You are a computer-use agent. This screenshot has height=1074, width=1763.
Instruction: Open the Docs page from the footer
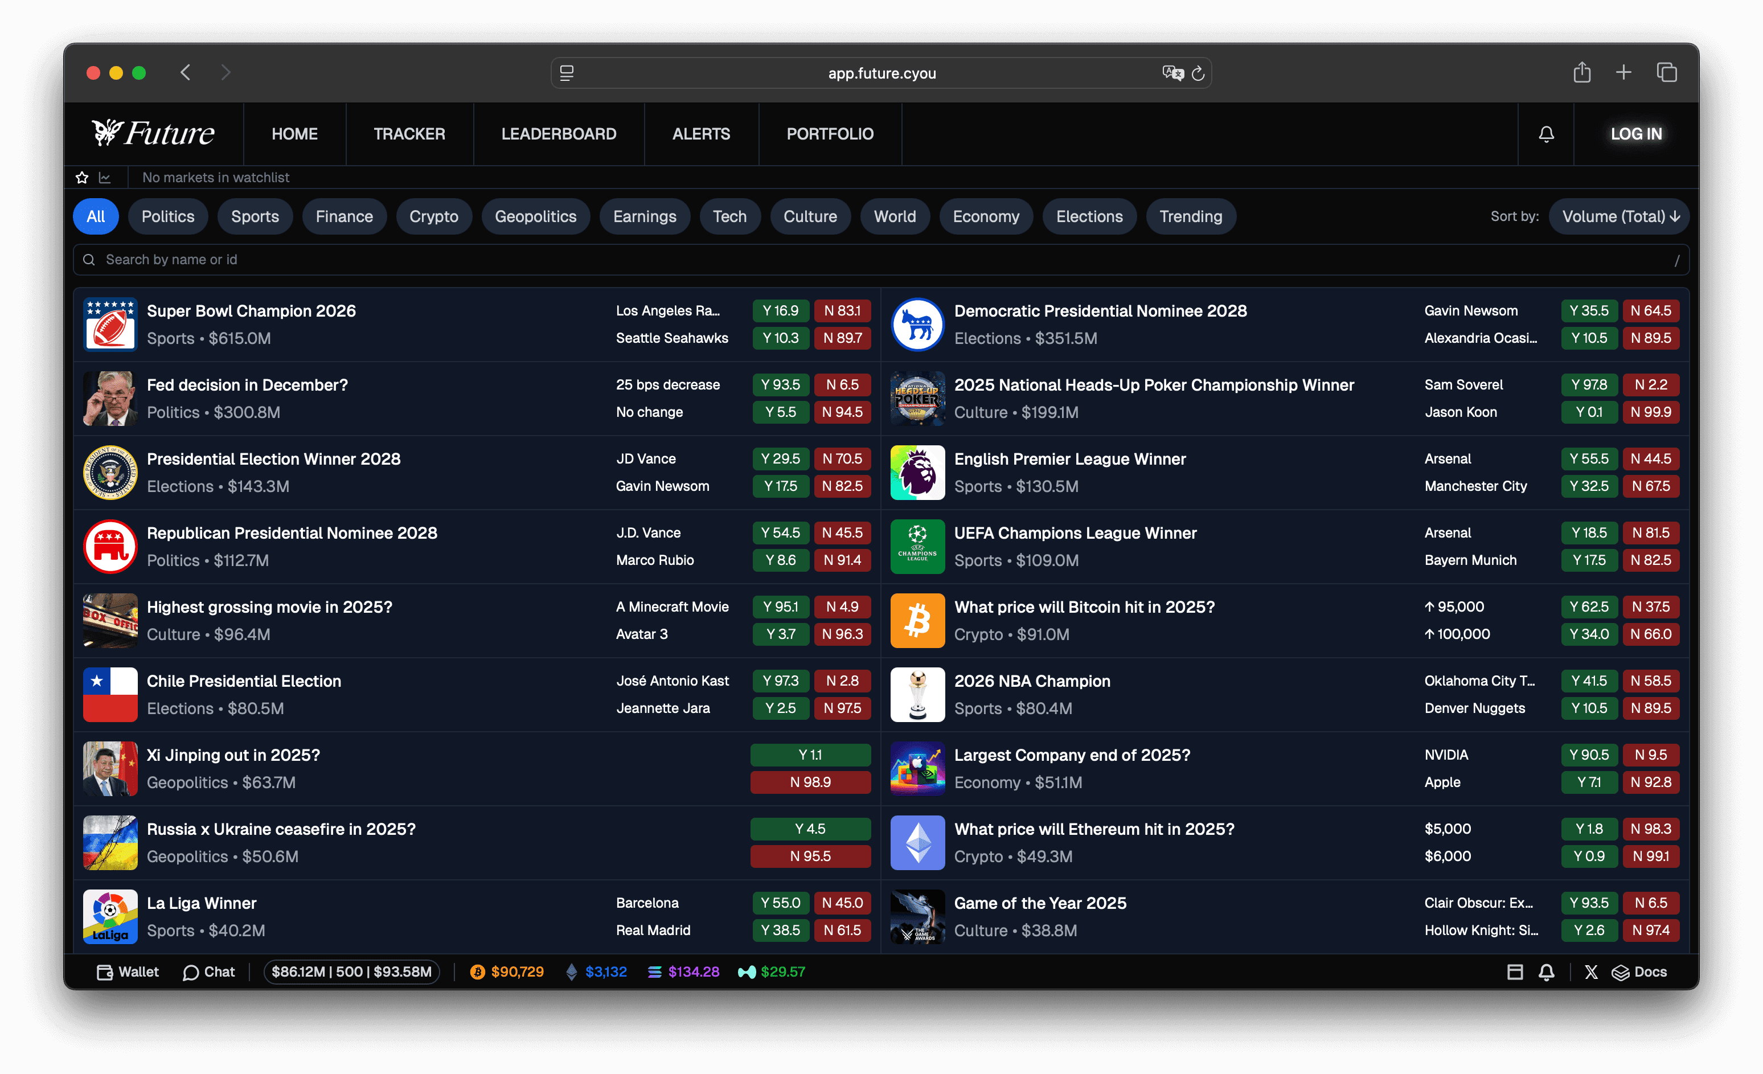click(x=1639, y=971)
